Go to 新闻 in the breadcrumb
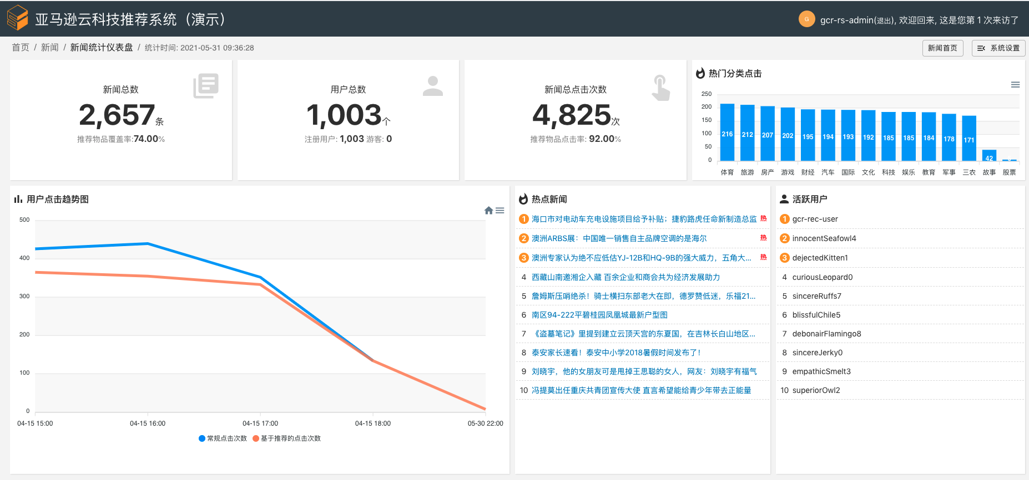This screenshot has height=480, width=1029. pos(50,48)
